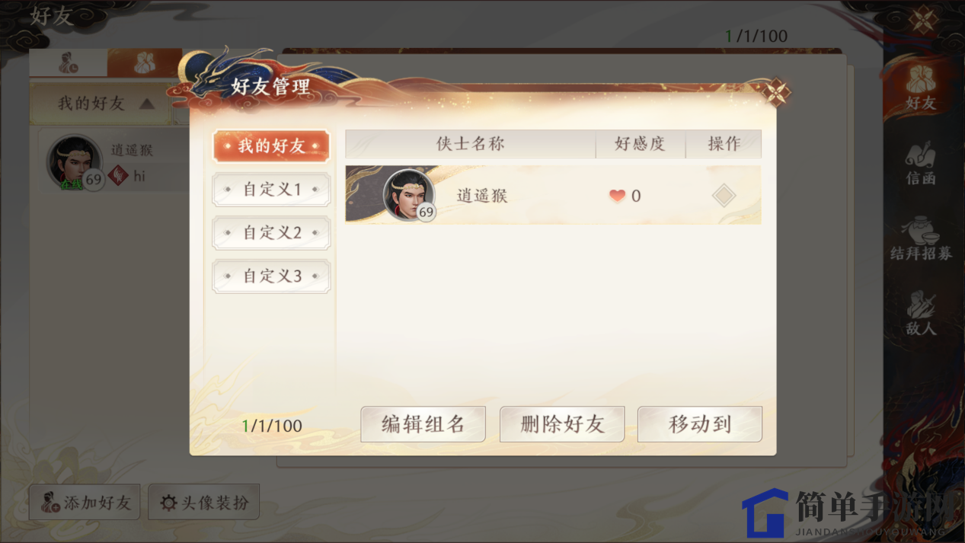Click the orange friends tab icon

(144, 63)
